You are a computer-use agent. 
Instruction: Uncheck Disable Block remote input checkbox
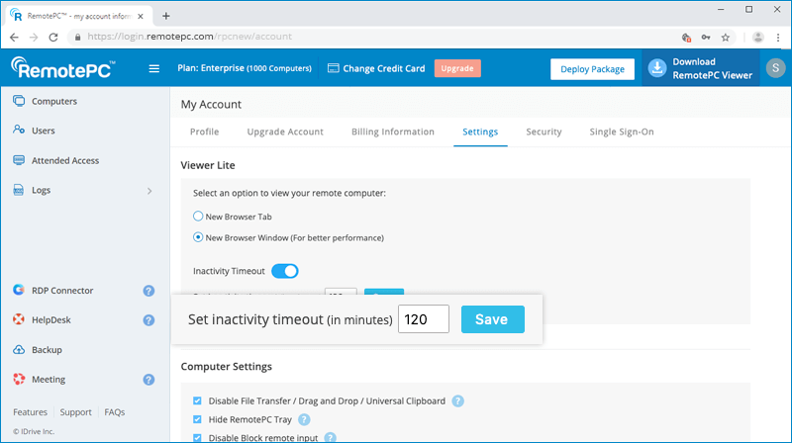[x=197, y=437]
